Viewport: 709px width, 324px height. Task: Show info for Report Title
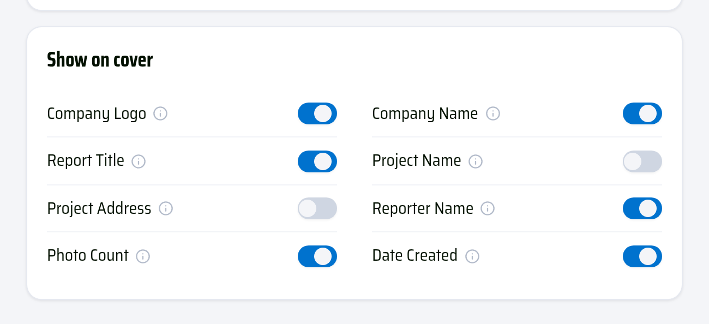(139, 161)
